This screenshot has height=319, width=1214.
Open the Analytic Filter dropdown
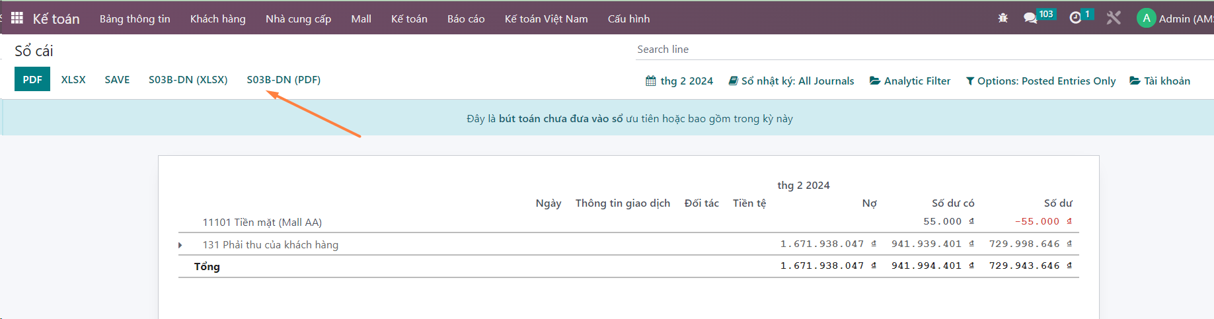click(x=910, y=81)
